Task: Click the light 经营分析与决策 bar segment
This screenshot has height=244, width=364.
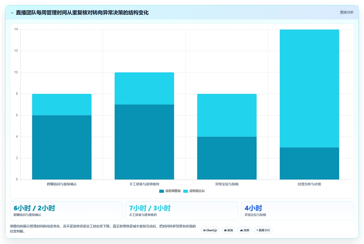Action: click(309, 88)
